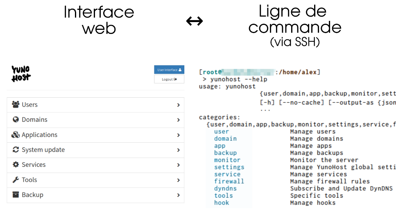Select the blue 'tools' category in the terminal list
The height and width of the screenshot is (209, 396).
(224, 196)
